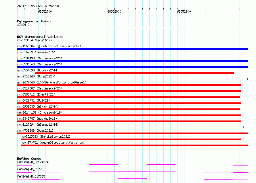
Task: Select variant nsv6530868 (Sedlazeck2020) label
Action: point(40,64)
